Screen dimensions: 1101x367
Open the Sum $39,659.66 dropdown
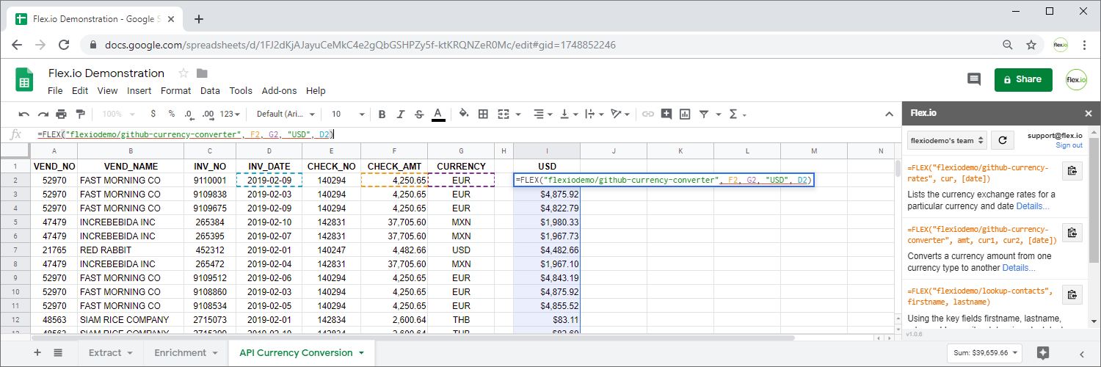(x=986, y=353)
